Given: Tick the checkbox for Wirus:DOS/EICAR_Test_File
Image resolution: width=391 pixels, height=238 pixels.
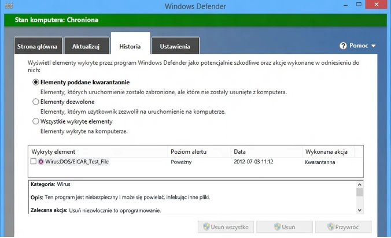Looking at the screenshot, I should [34, 162].
